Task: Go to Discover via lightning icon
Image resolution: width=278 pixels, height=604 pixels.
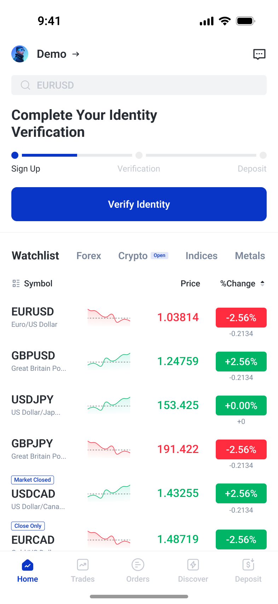Action: pos(193,565)
